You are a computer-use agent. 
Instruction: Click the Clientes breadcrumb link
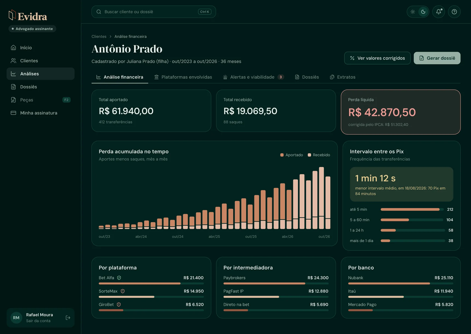click(x=99, y=37)
